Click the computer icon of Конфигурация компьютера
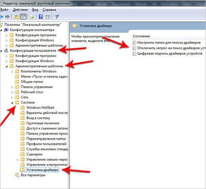The image size is (206, 189). 6,30
